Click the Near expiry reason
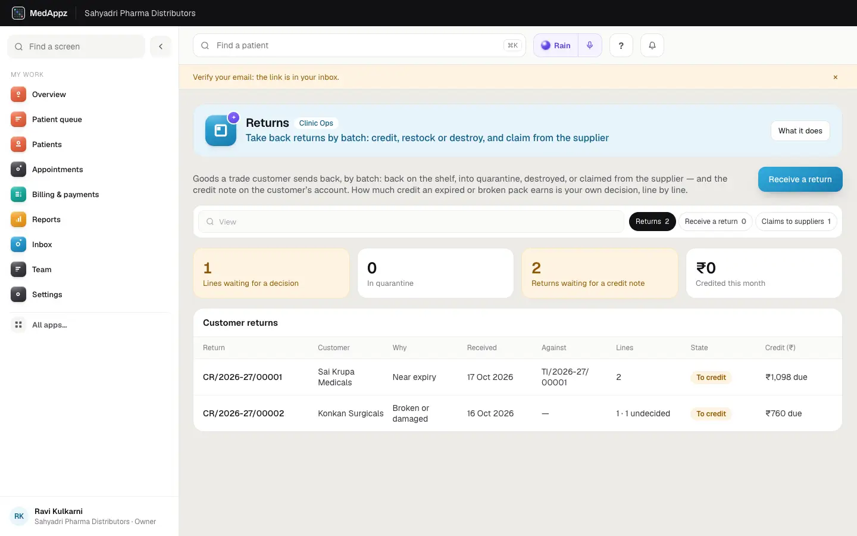The image size is (857, 536). point(414,377)
